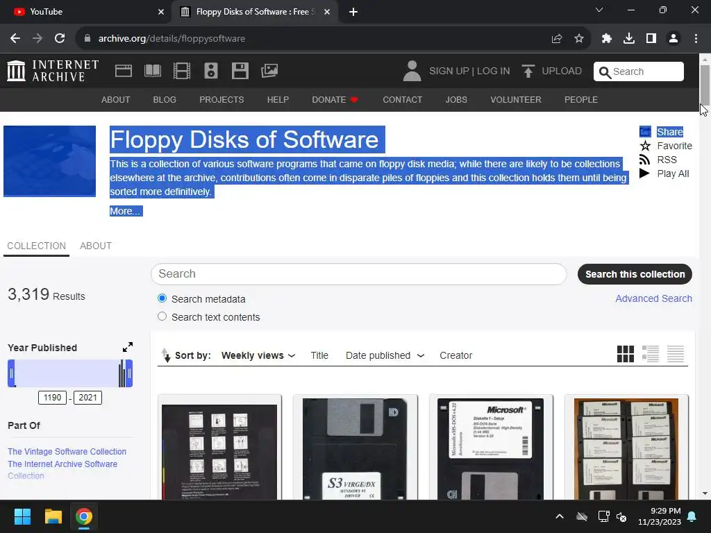711x533 pixels.
Task: Open the Internet Archive home logo
Action: click(53, 71)
